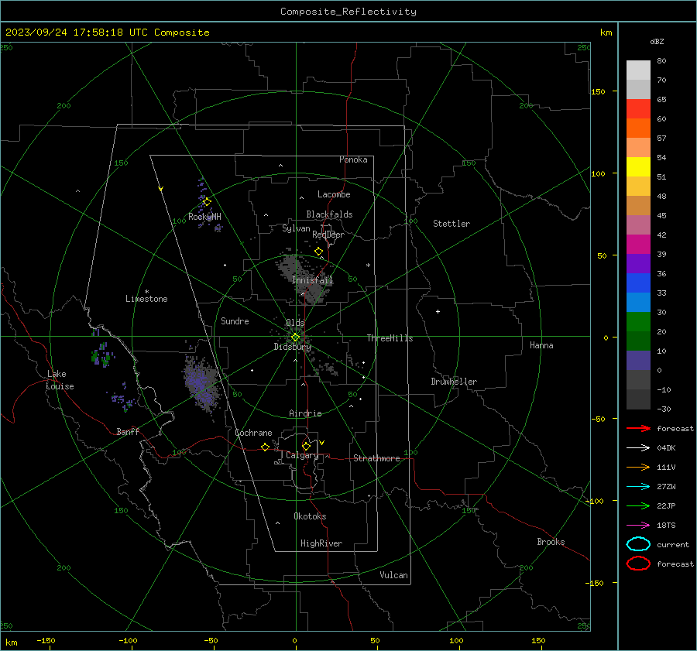Select the white 04DK arrow legend icon
Image resolution: width=697 pixels, height=651 pixels.
pos(638,447)
